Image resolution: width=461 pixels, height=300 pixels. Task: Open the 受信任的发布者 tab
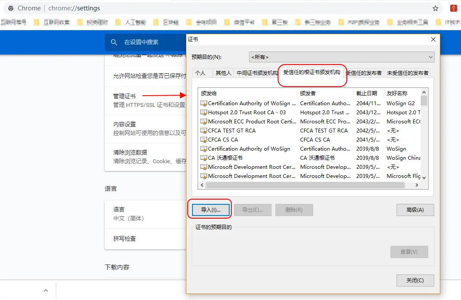(364, 73)
